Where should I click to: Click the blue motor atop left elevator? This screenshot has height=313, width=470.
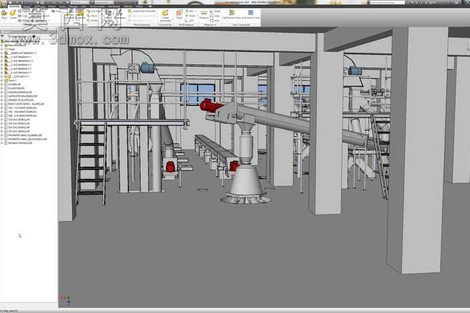coord(147,67)
